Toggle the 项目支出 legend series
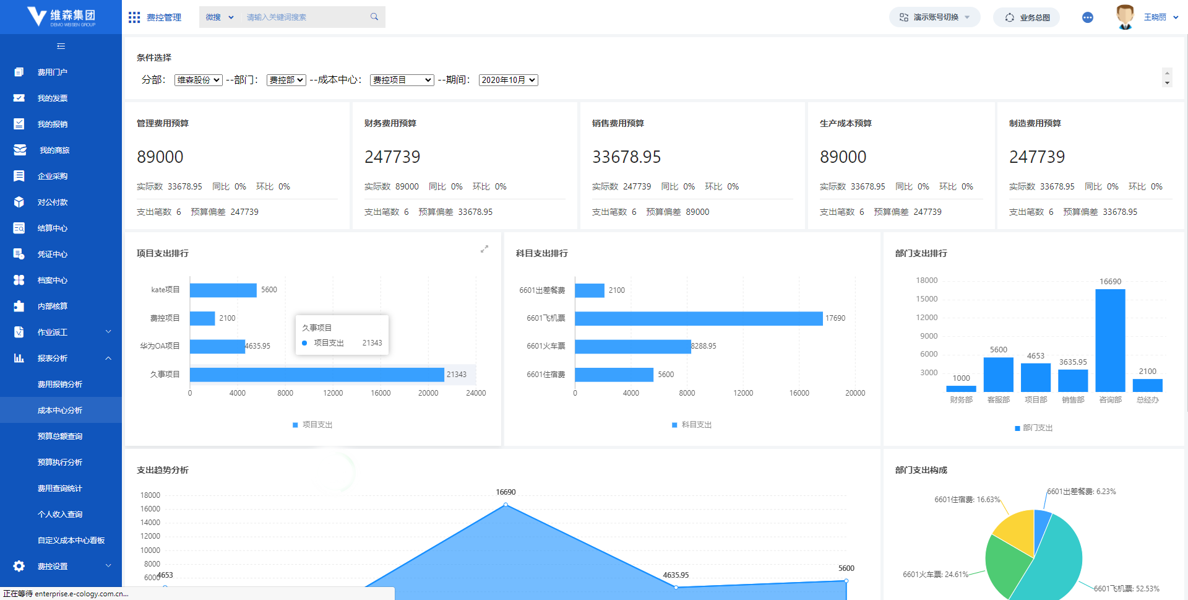The height and width of the screenshot is (600, 1188). coord(312,425)
